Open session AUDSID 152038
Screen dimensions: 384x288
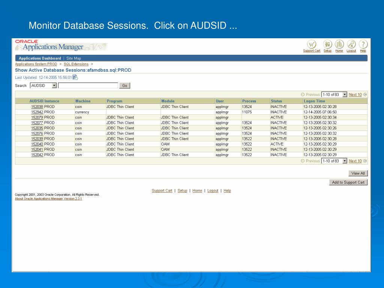click(37, 107)
